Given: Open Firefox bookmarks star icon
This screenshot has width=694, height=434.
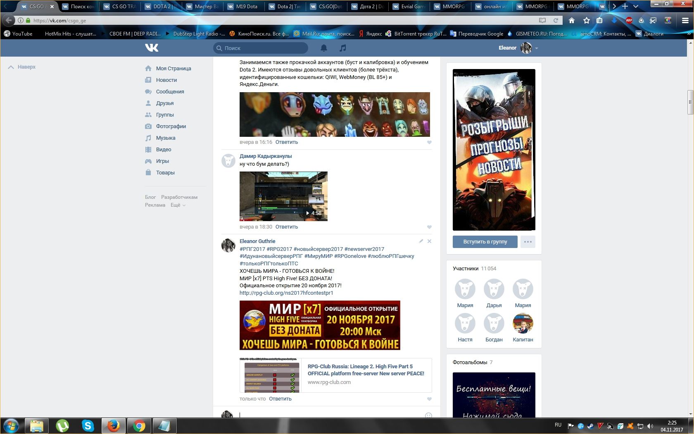Looking at the screenshot, I should pyautogui.click(x=586, y=20).
